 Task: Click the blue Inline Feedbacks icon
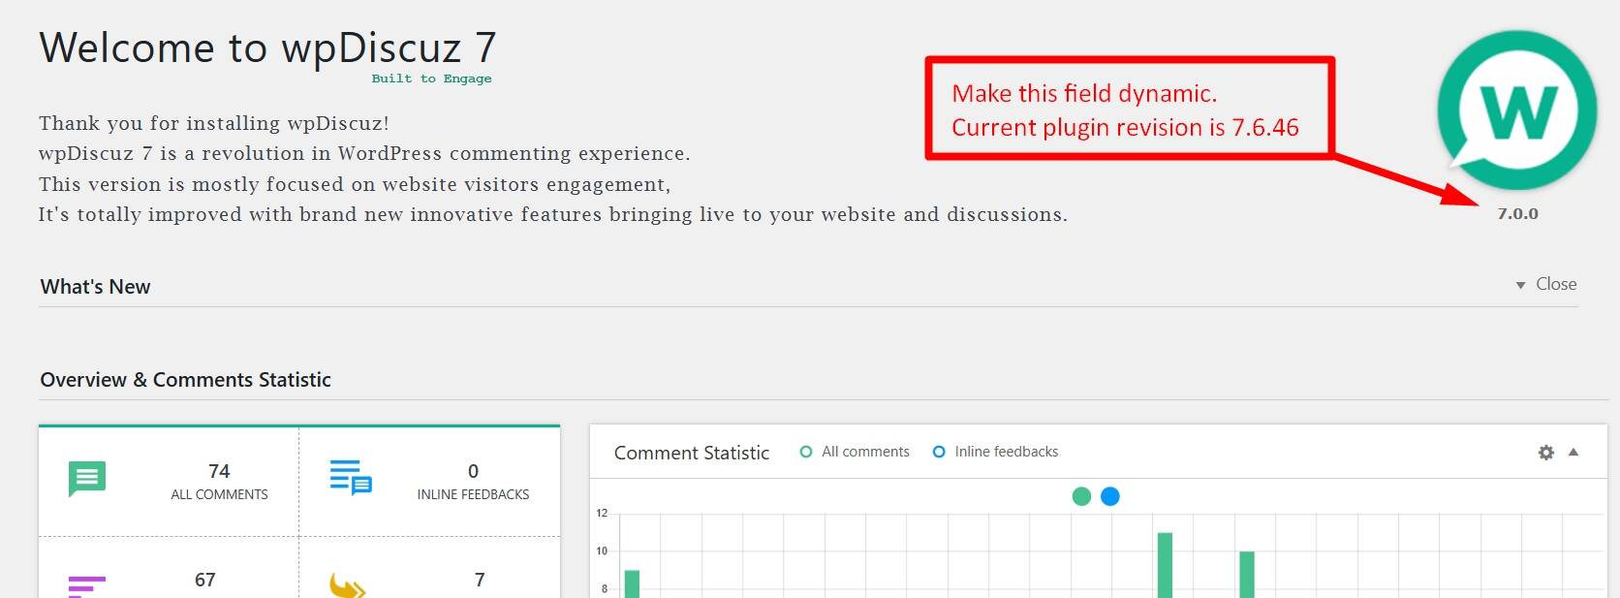pyautogui.click(x=351, y=477)
